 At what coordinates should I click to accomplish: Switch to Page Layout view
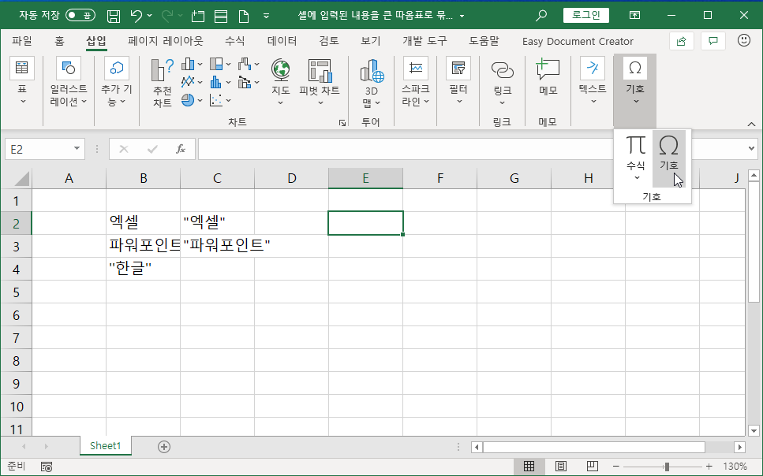coord(560,467)
